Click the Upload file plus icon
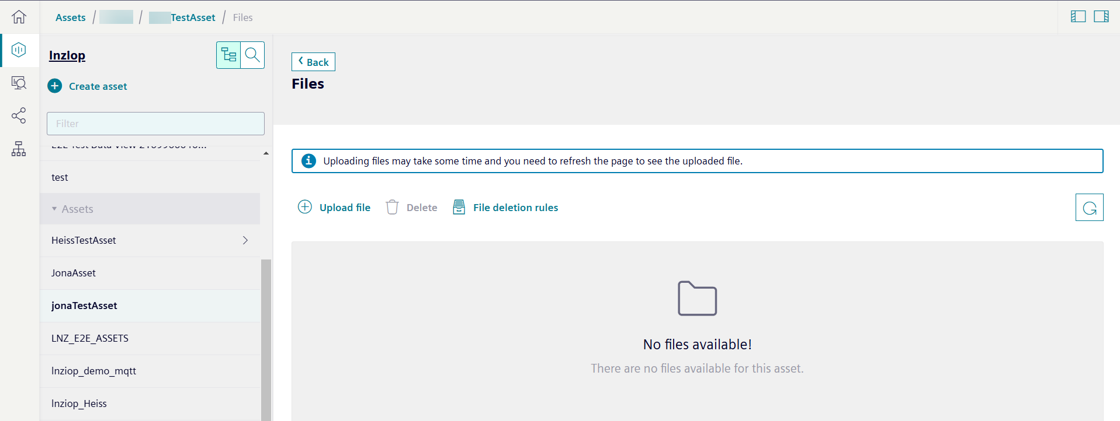This screenshot has width=1120, height=421. click(305, 207)
